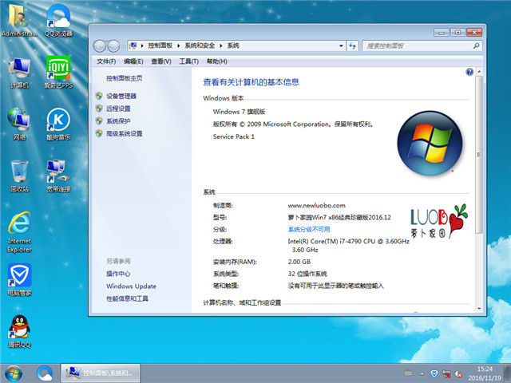Open 电脑管家 desktop shortcut
The height and width of the screenshot is (383, 511).
[x=19, y=279]
